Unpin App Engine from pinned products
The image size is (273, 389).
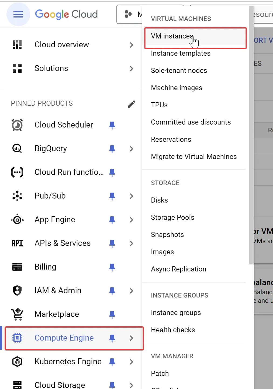click(x=112, y=220)
